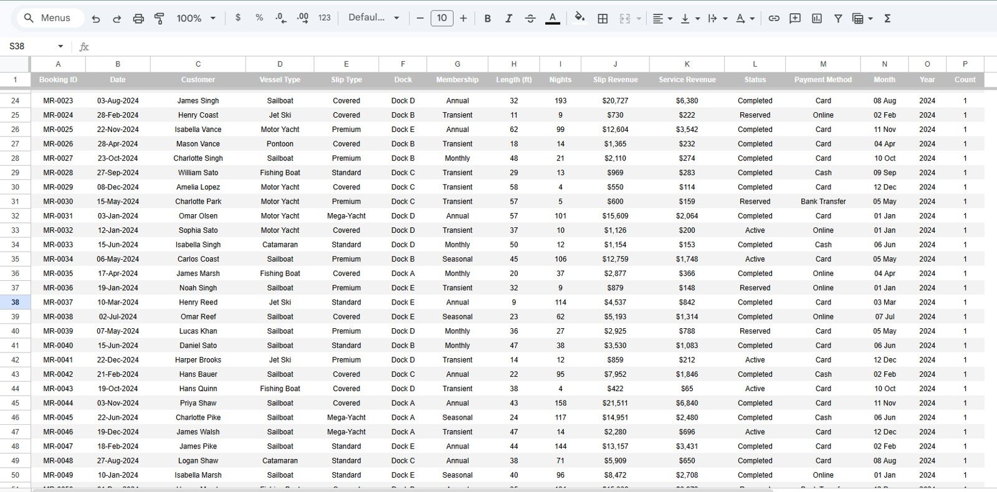Viewport: 997px width, 492px height.
Task: Select row 24 header
Action: pos(15,100)
